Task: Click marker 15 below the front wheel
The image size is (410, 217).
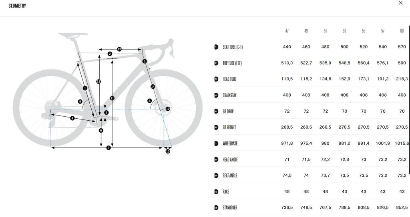Action: 168,151
